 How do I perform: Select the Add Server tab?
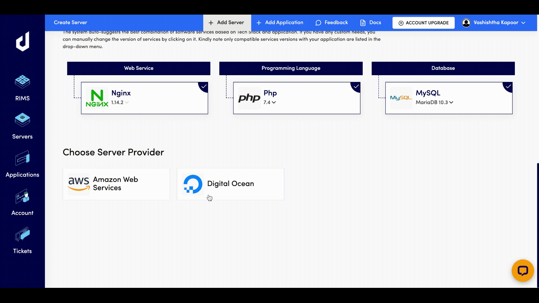[x=227, y=23]
